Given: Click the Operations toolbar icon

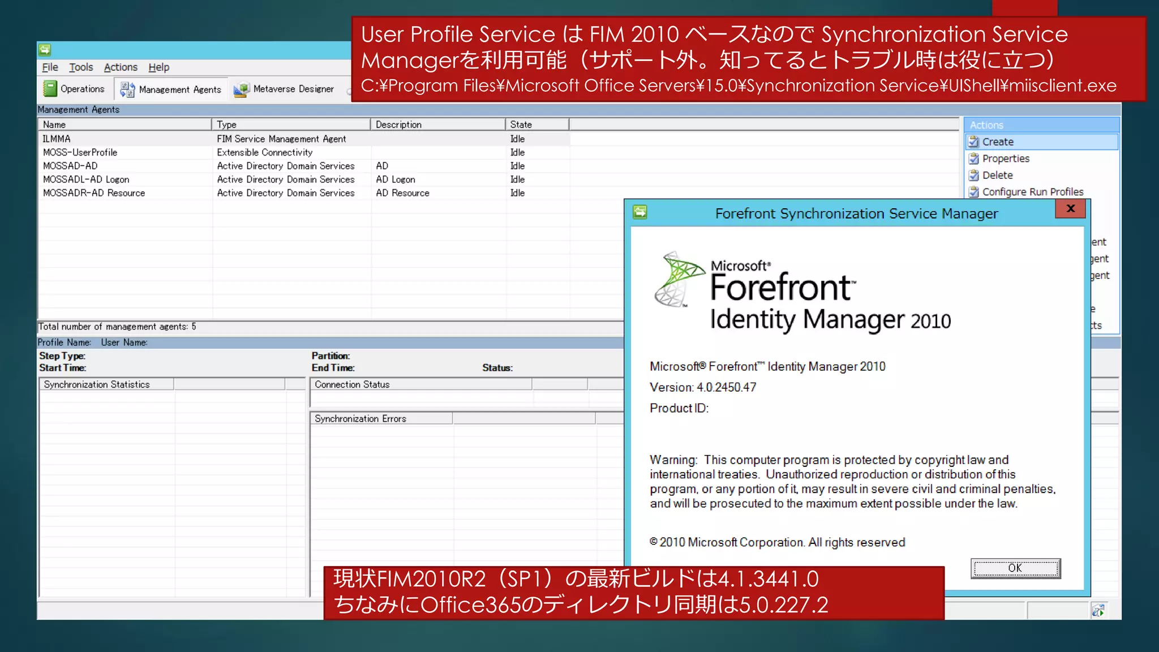Looking at the screenshot, I should click(50, 89).
